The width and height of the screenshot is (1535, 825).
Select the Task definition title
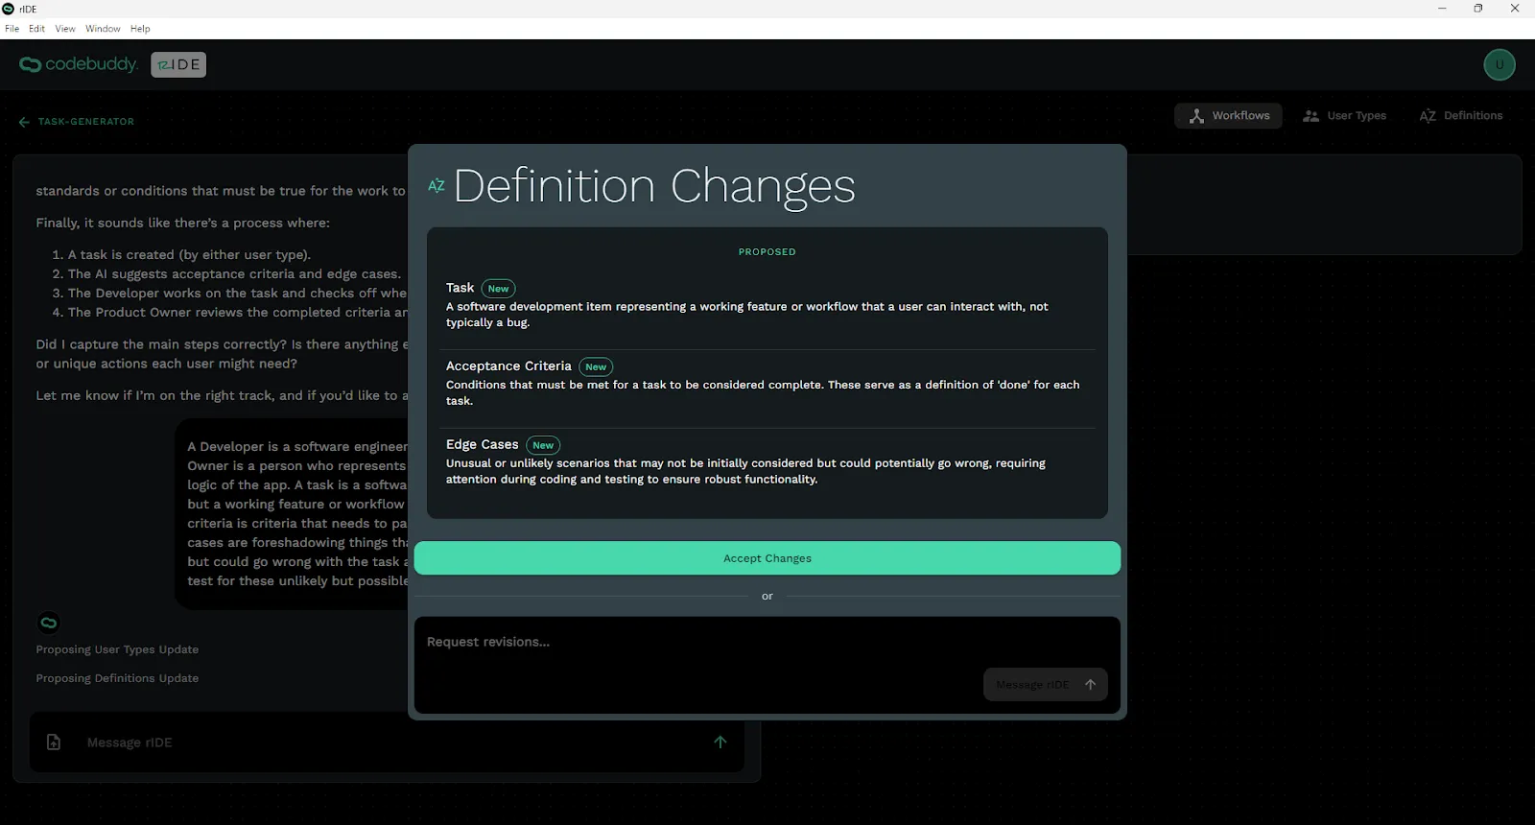tap(460, 288)
